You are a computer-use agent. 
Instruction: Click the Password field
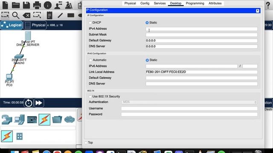189,114
